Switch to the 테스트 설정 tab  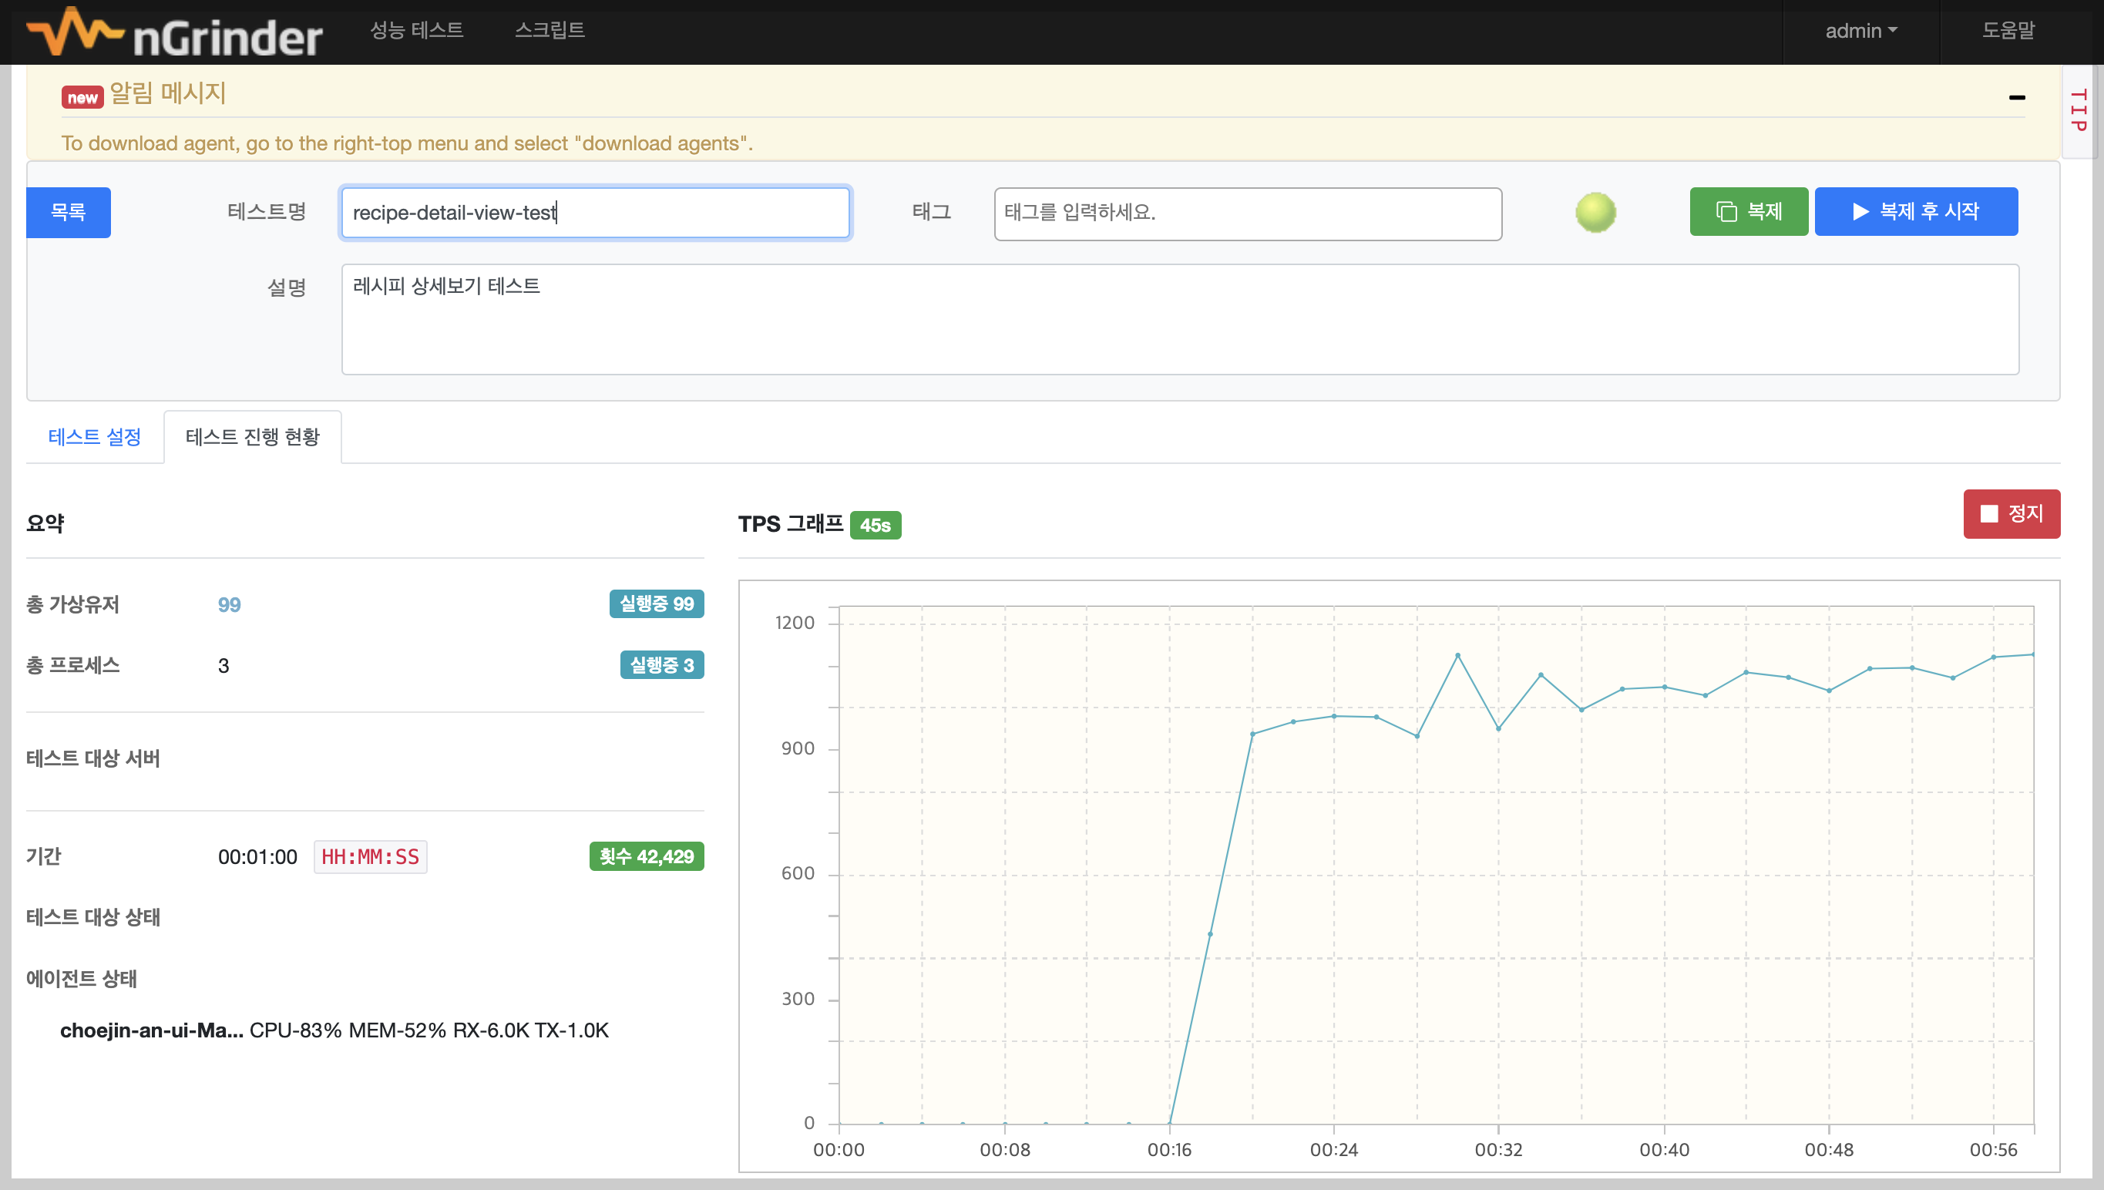(95, 436)
